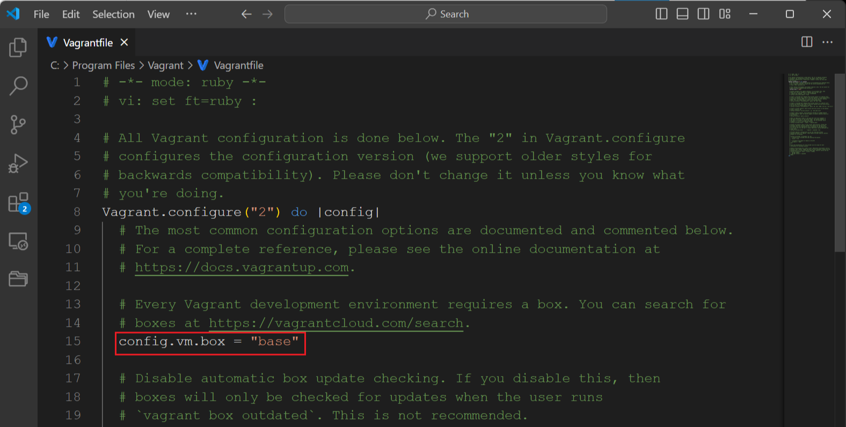The image size is (846, 427).
Task: Click line number 8 in gutter
Action: [77, 212]
